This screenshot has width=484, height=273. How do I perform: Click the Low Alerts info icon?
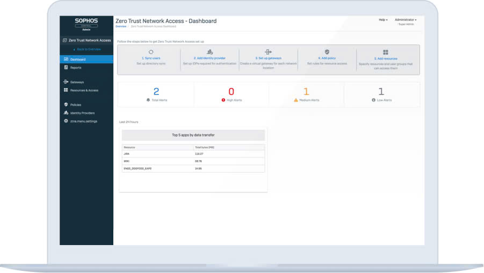(373, 100)
